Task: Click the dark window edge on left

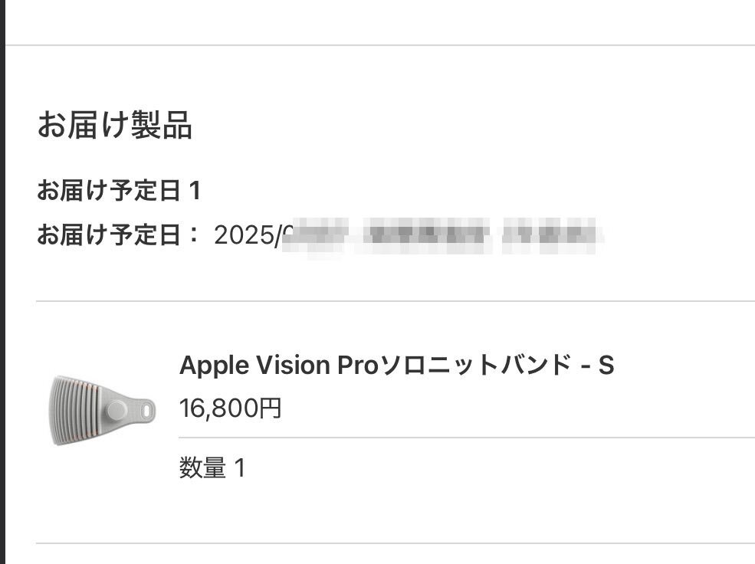Action: tap(2, 282)
